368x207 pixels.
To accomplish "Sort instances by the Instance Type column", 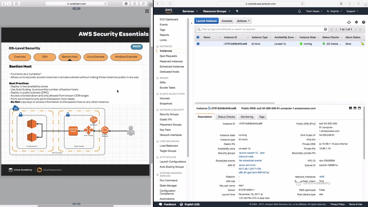I will coord(260,37).
